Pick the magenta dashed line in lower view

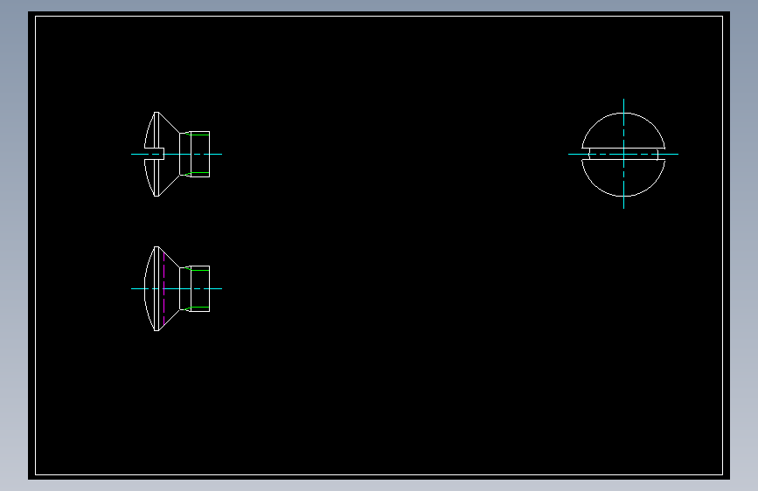(x=163, y=288)
